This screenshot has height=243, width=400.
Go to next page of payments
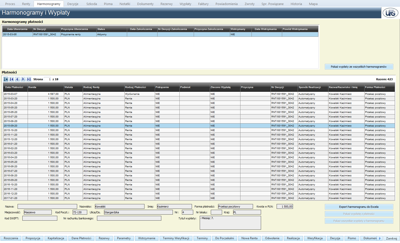tap(23, 79)
